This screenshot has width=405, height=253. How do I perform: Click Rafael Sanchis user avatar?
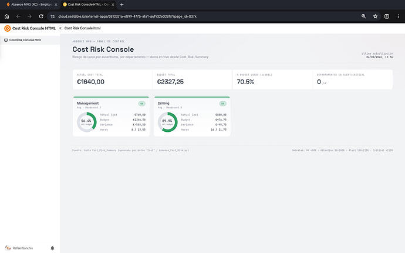[8, 248]
